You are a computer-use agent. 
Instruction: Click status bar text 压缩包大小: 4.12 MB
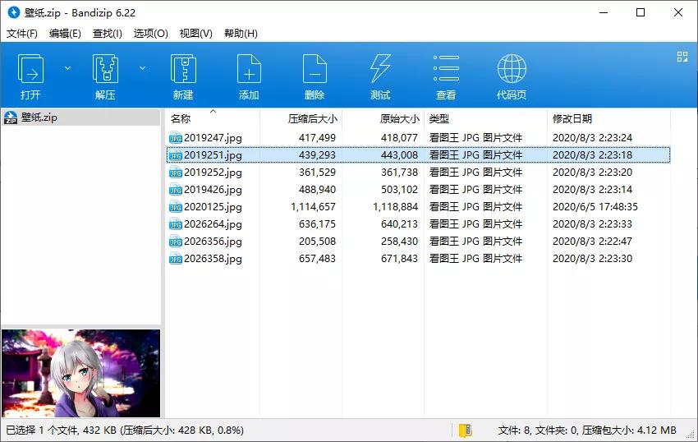(630, 430)
